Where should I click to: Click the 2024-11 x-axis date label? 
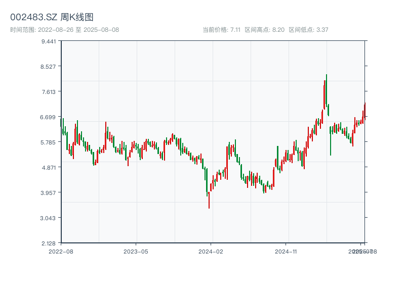click(286, 251)
